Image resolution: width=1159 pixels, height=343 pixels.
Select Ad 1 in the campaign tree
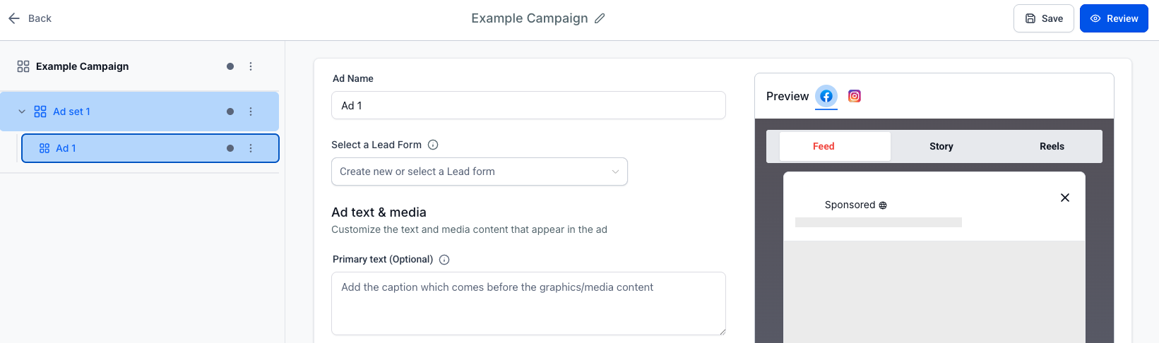click(x=66, y=148)
